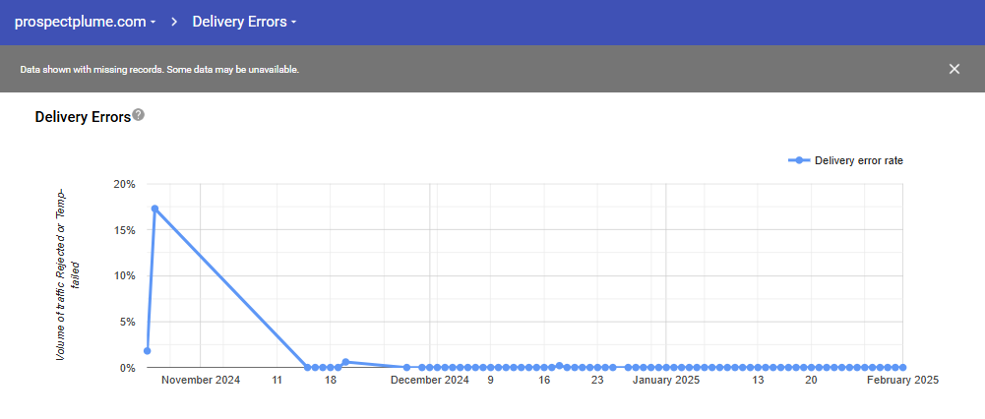The height and width of the screenshot is (419, 985).
Task: Select the raised data point after November 18
Action: pyautogui.click(x=345, y=362)
